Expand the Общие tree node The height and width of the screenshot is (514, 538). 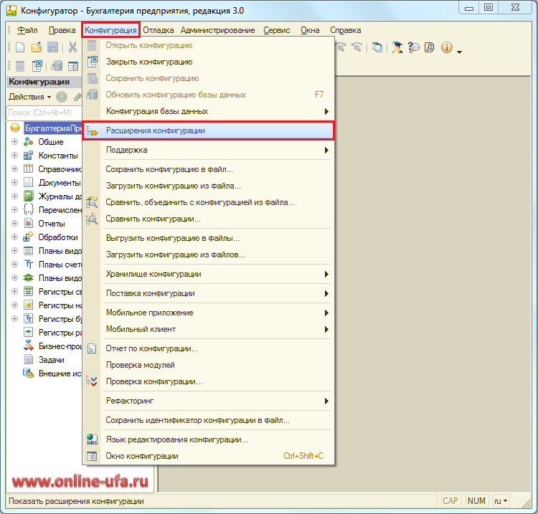point(14,142)
